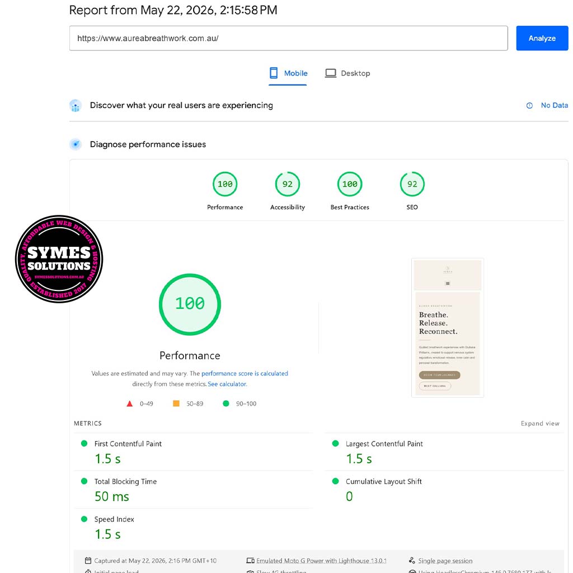
Task: Open the See calculator link
Action: coord(227,384)
